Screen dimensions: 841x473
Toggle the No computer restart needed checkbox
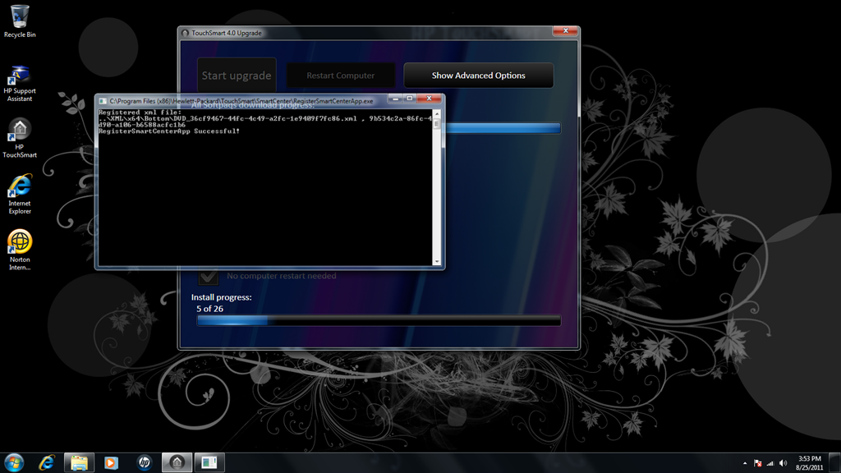point(208,276)
